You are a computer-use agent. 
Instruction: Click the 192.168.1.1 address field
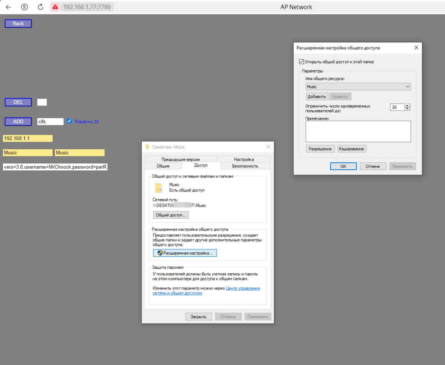point(28,138)
